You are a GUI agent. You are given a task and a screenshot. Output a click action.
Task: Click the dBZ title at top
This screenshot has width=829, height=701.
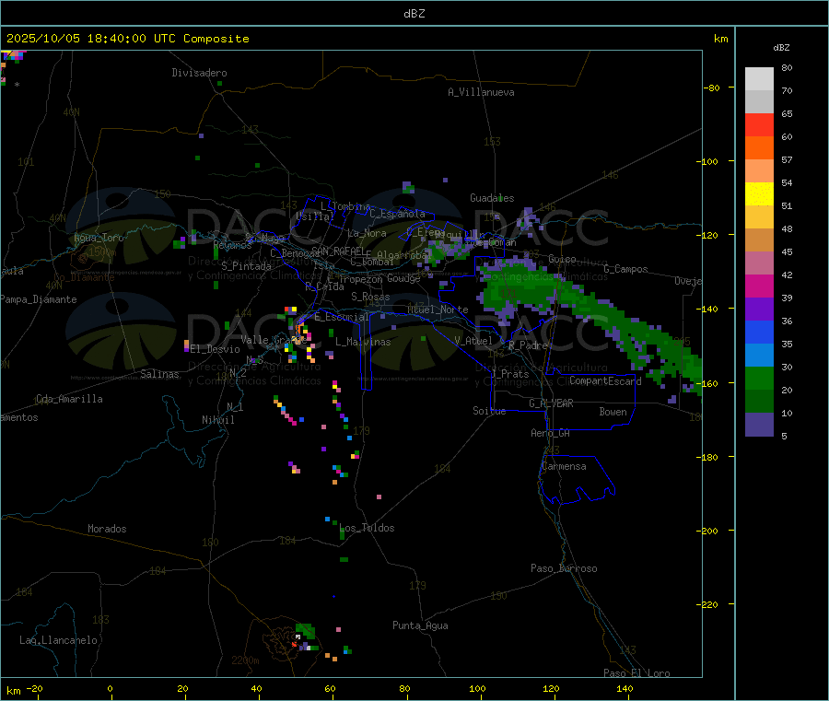pos(414,14)
